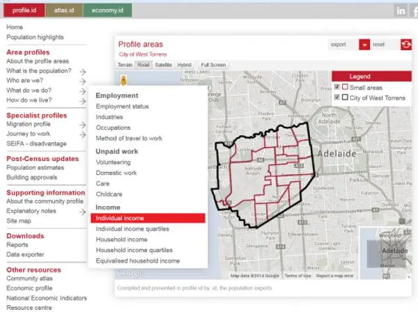Switch map to Satellite view
The image size is (418, 312).
click(x=164, y=65)
